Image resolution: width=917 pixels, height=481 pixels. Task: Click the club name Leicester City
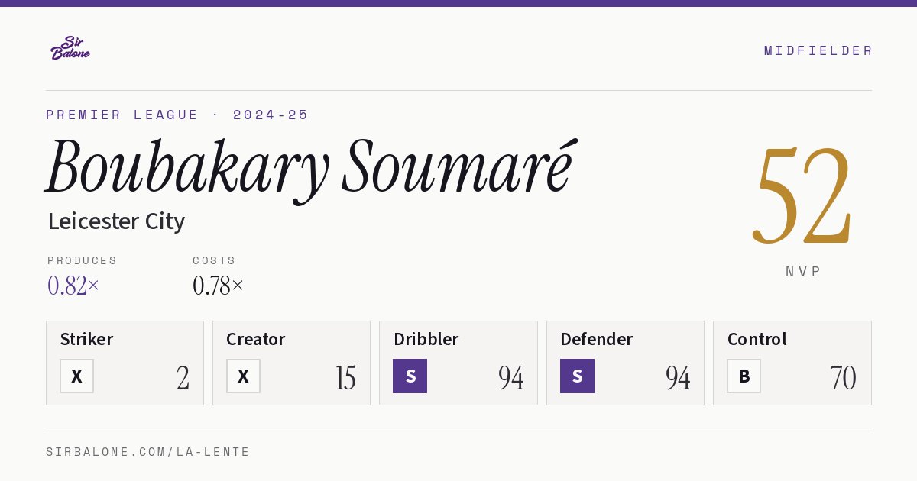pyautogui.click(x=116, y=221)
